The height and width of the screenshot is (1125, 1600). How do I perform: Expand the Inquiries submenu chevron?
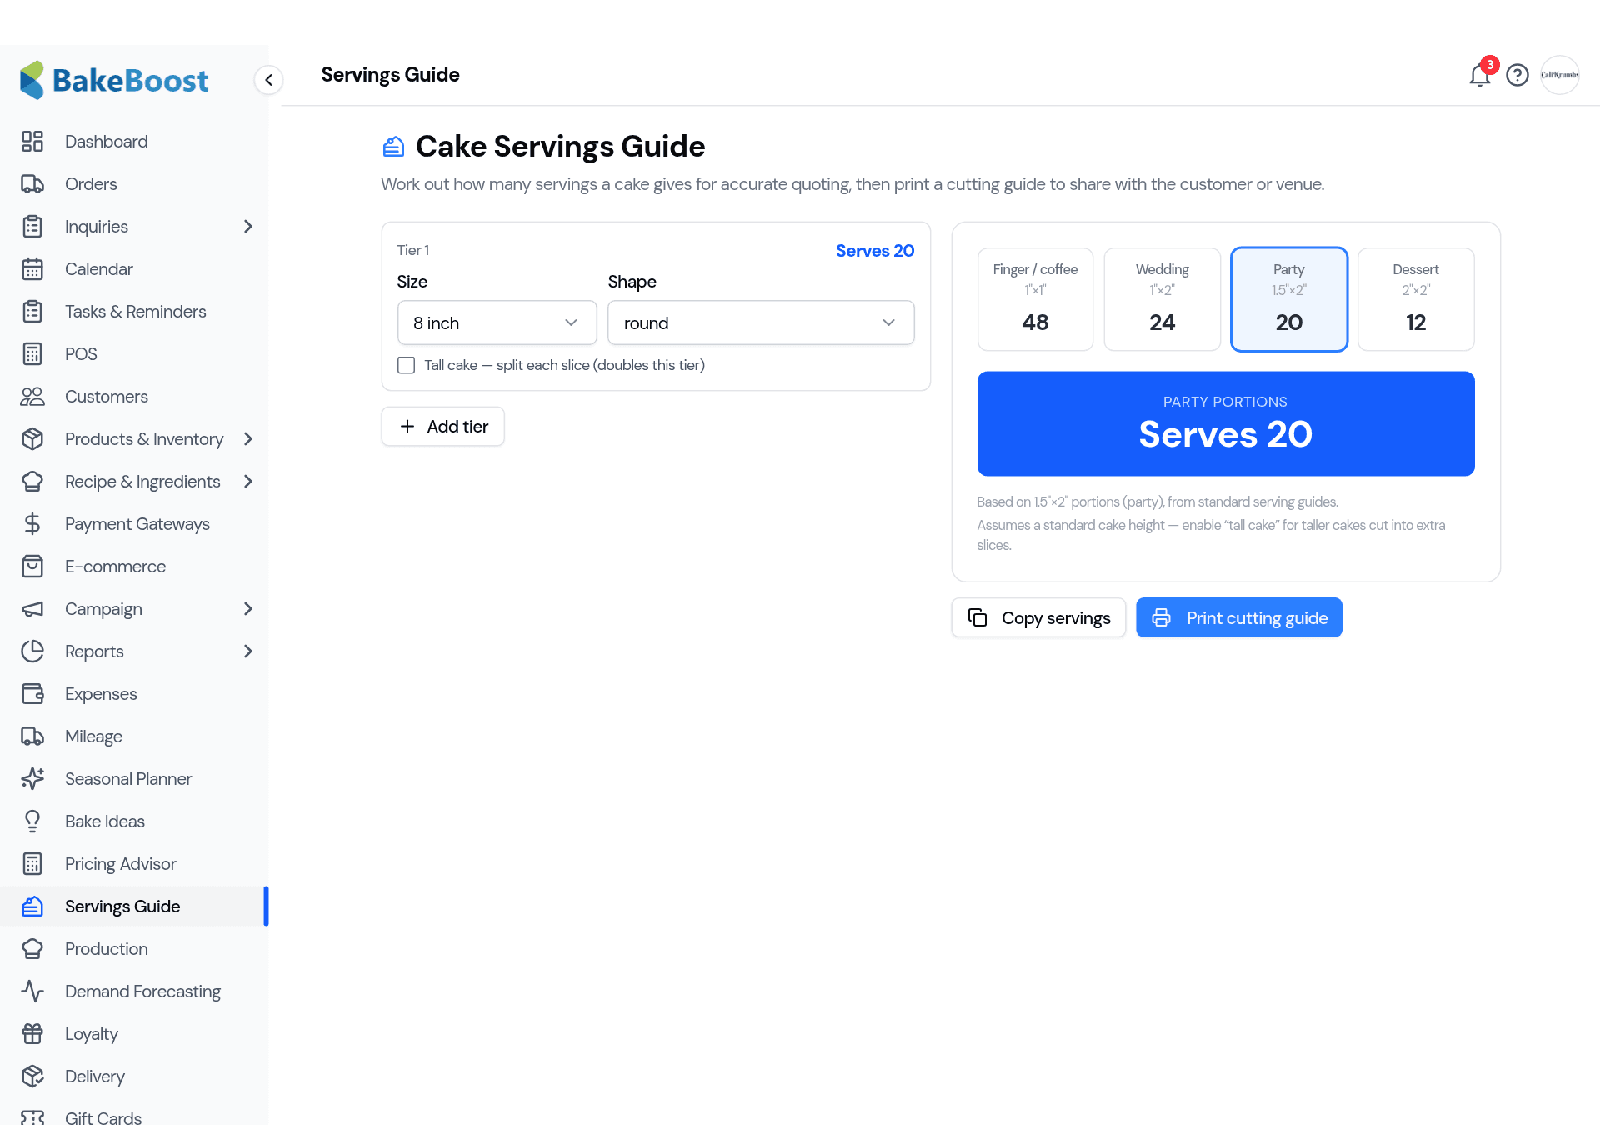coord(247,227)
